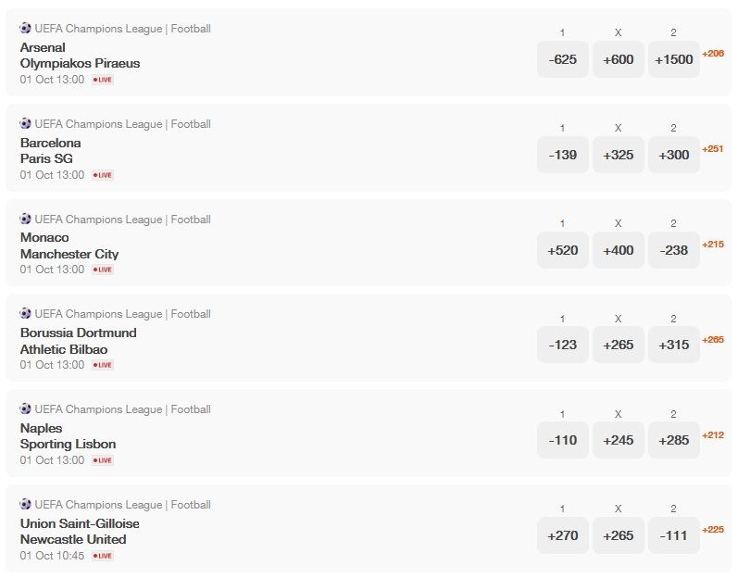Select Arsenal win odds -625
Viewport: 738px width, 578px height.
[562, 59]
